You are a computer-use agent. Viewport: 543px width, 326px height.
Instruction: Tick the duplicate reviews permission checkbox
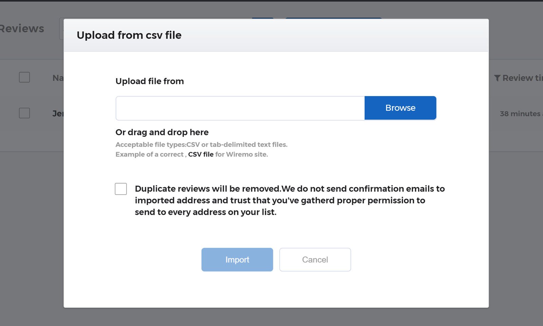tap(121, 189)
